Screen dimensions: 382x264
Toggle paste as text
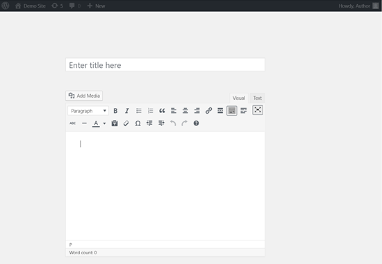(115, 123)
